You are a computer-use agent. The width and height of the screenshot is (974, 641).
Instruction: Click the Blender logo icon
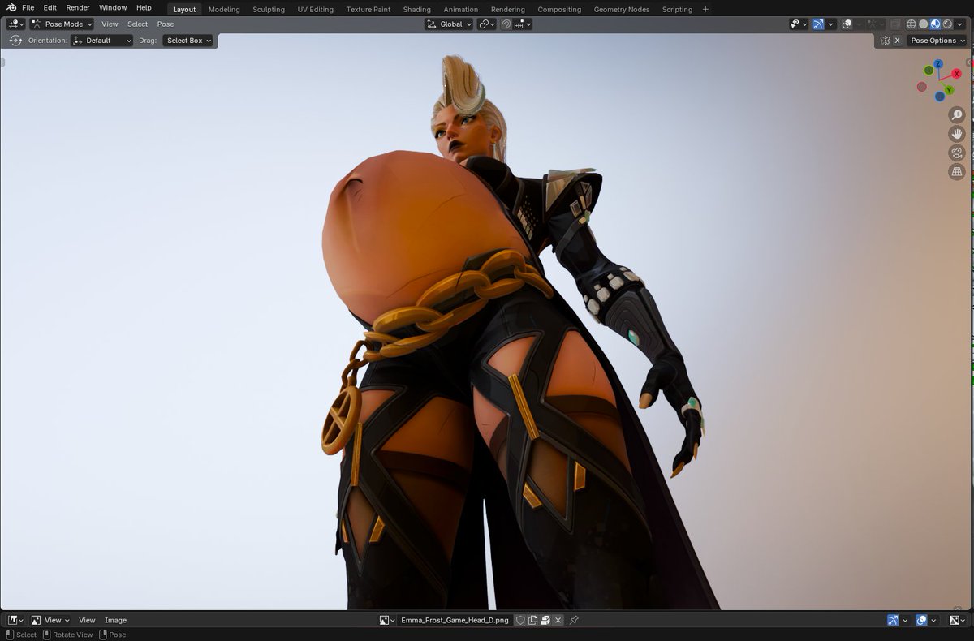point(11,8)
